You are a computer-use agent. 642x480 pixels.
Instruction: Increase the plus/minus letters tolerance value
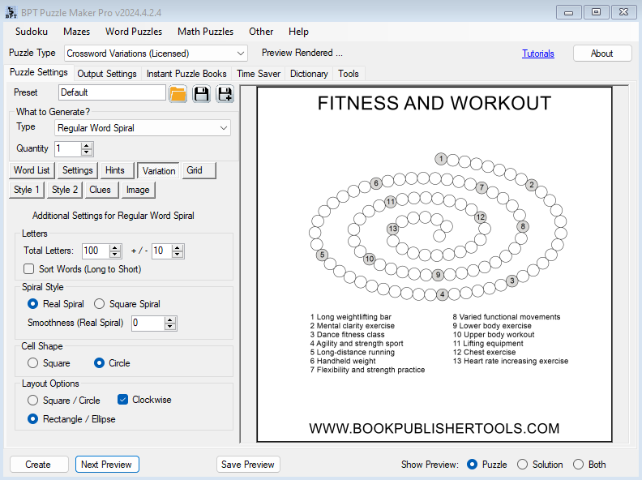(x=178, y=247)
